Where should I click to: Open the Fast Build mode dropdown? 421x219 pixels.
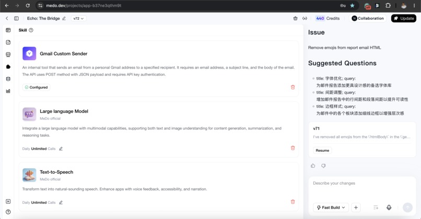tap(331, 208)
